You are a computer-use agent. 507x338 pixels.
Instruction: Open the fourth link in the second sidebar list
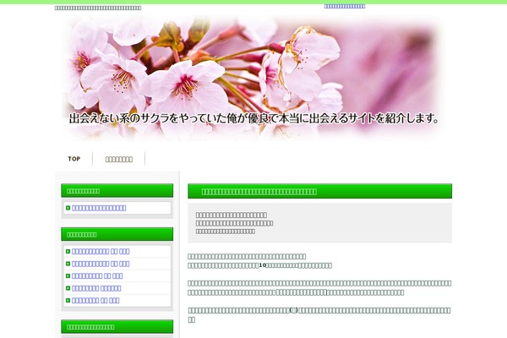[97, 288]
